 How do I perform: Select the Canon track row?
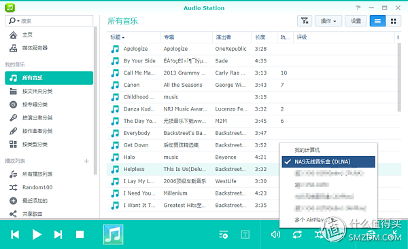[252, 85]
